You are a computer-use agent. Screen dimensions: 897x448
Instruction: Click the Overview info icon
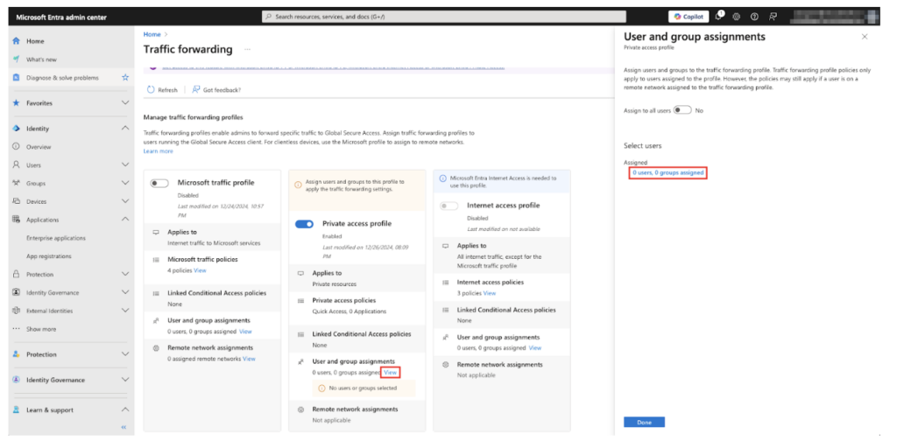pyautogui.click(x=17, y=147)
